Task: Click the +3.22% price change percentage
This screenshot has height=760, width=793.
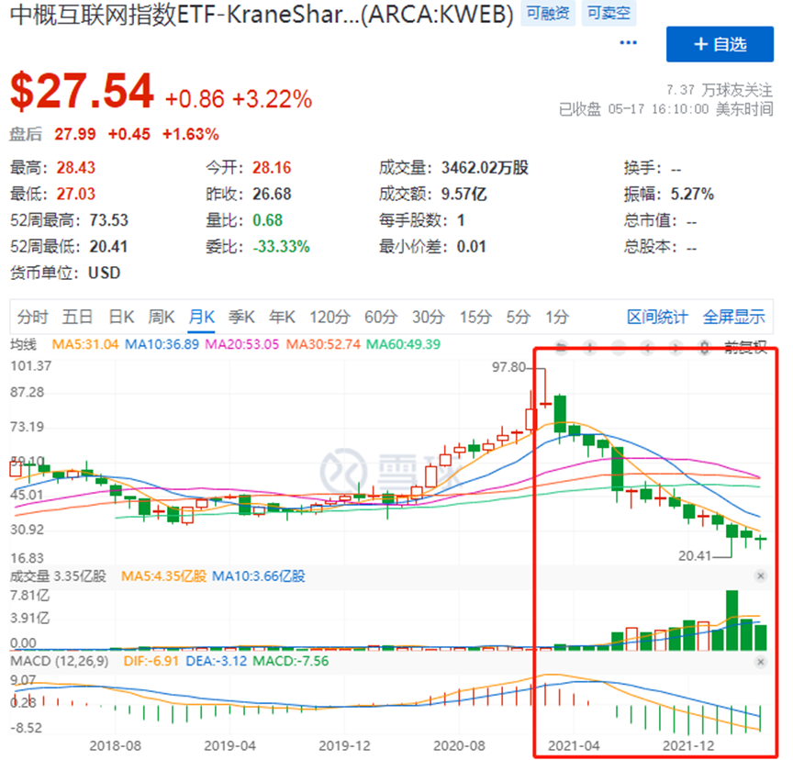Action: pyautogui.click(x=272, y=99)
